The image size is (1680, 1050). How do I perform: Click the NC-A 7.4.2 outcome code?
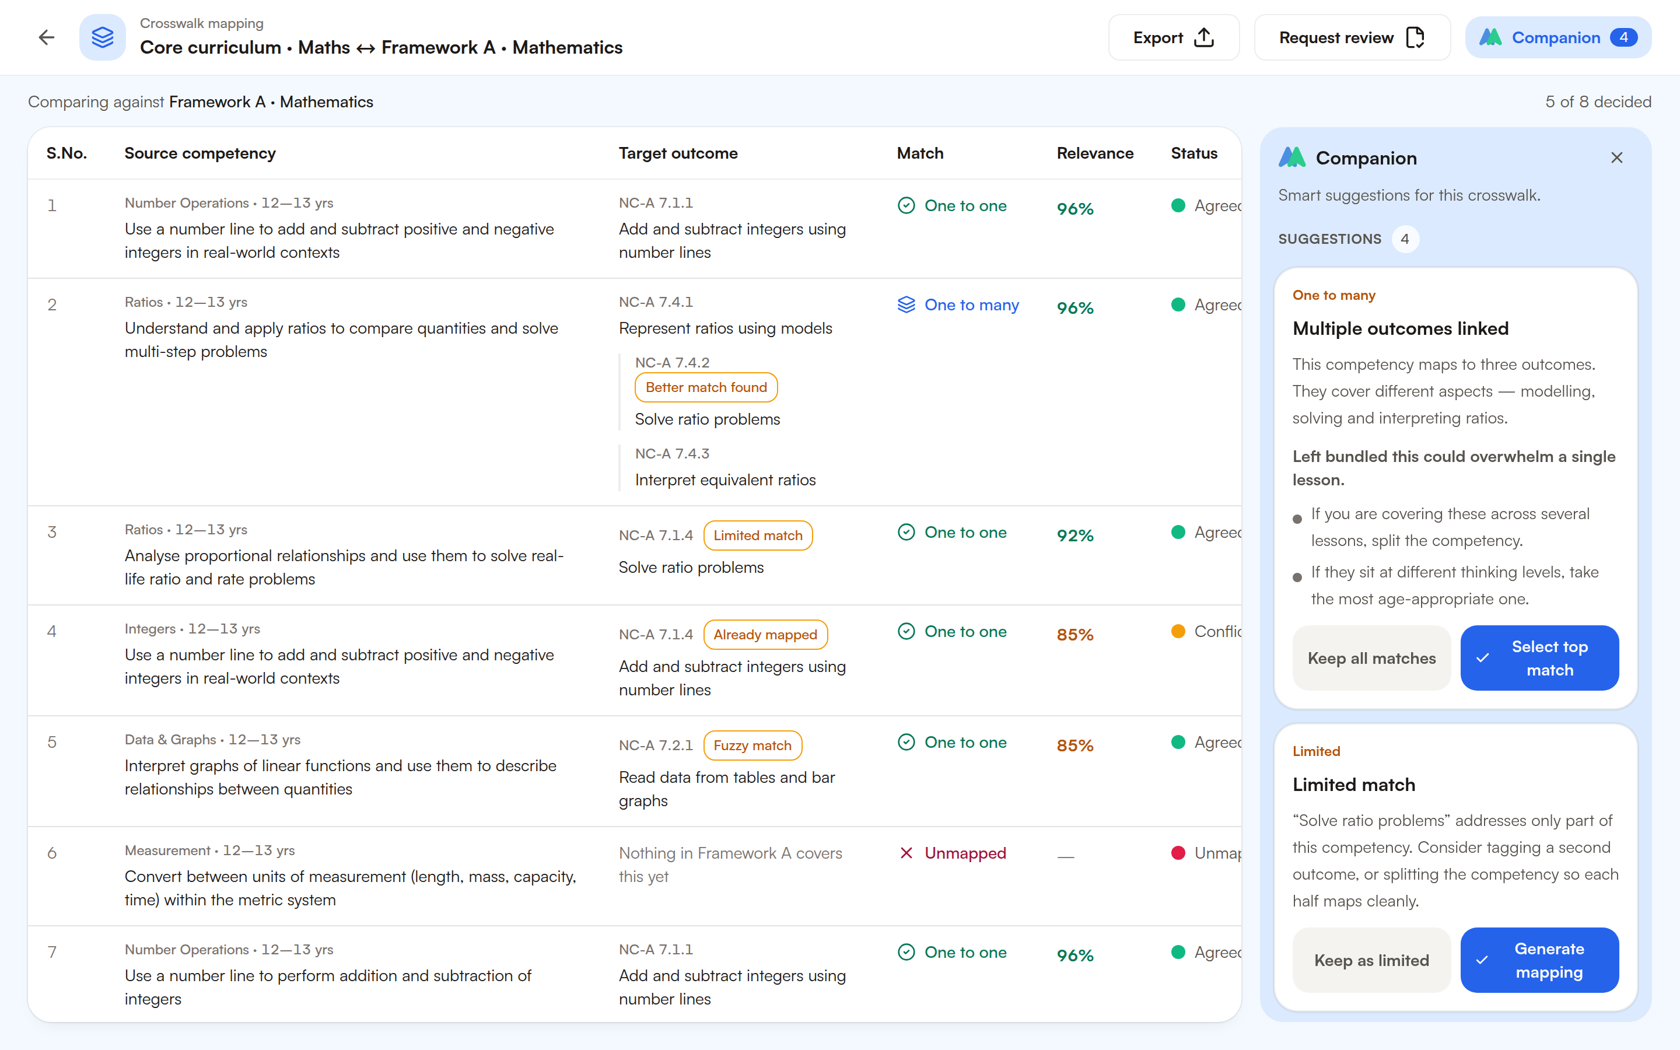(672, 362)
